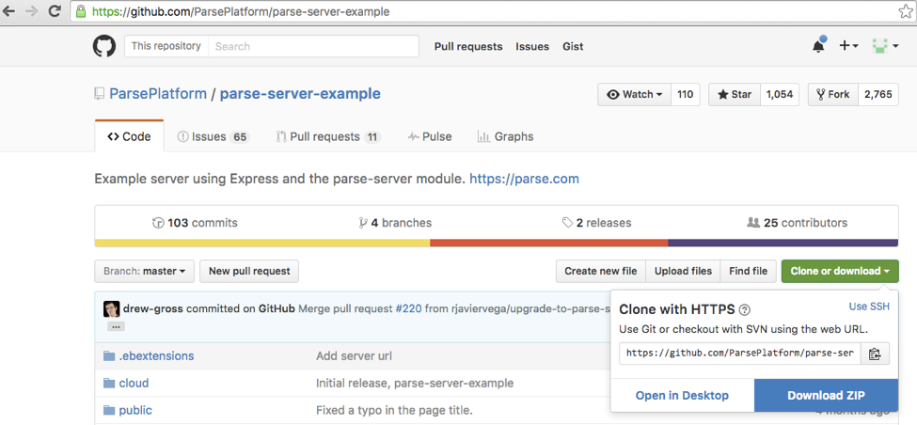The width and height of the screenshot is (917, 425).
Task: Click the orange-red language bar segment
Action: coord(549,243)
